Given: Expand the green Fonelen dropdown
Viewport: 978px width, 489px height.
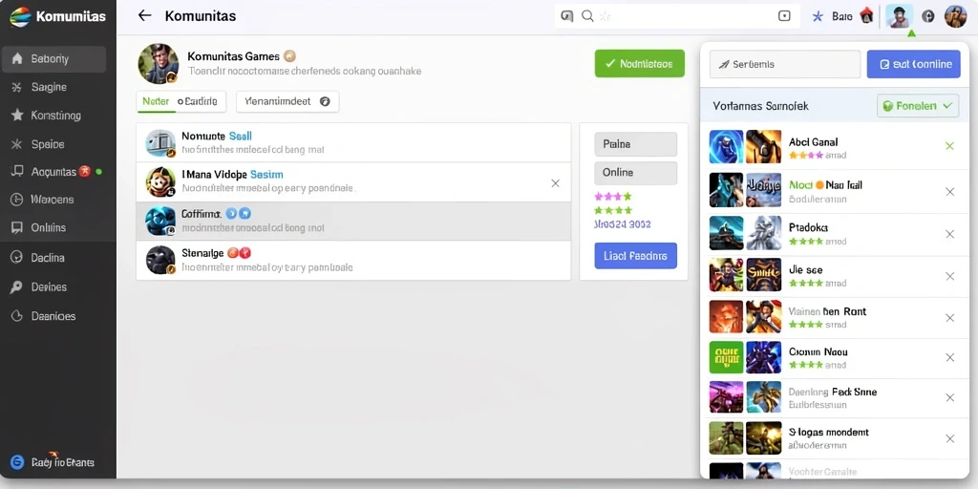Looking at the screenshot, I should 918,106.
